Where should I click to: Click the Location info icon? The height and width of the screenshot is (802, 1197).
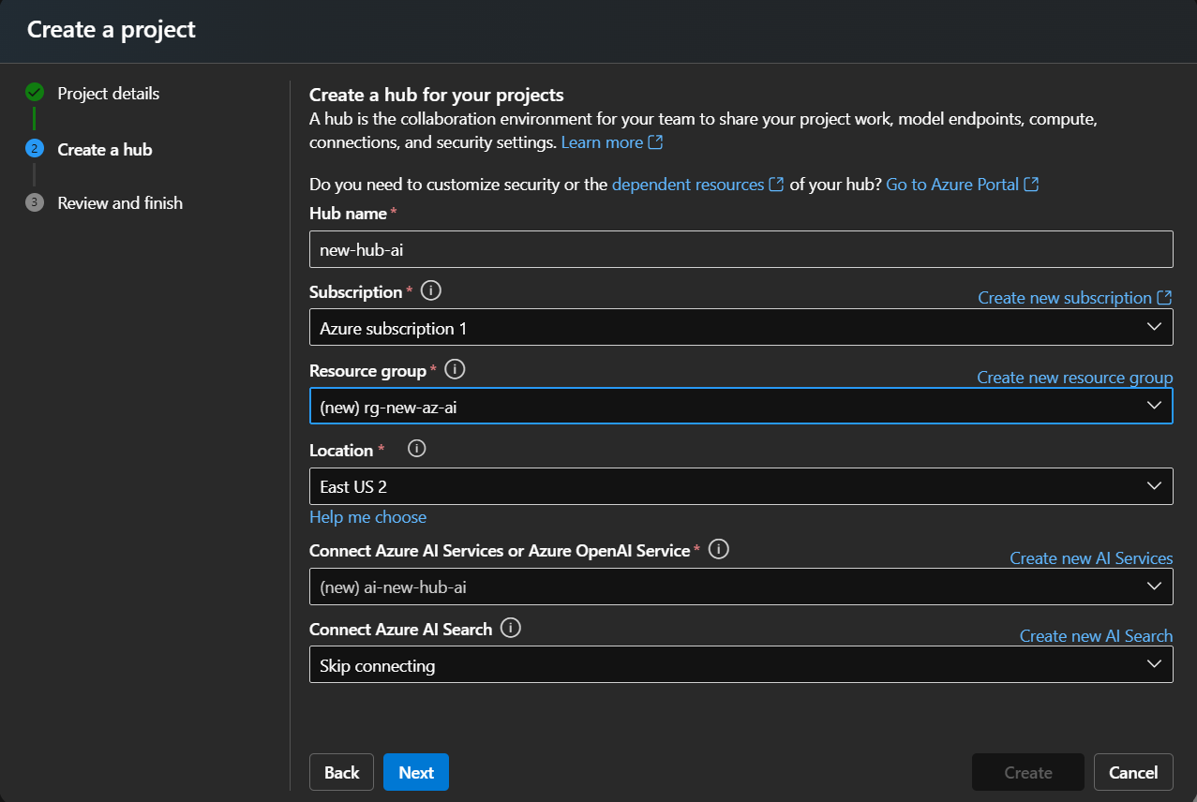(417, 449)
